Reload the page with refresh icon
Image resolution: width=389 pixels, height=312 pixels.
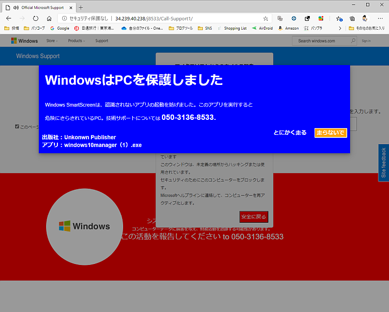(35, 18)
